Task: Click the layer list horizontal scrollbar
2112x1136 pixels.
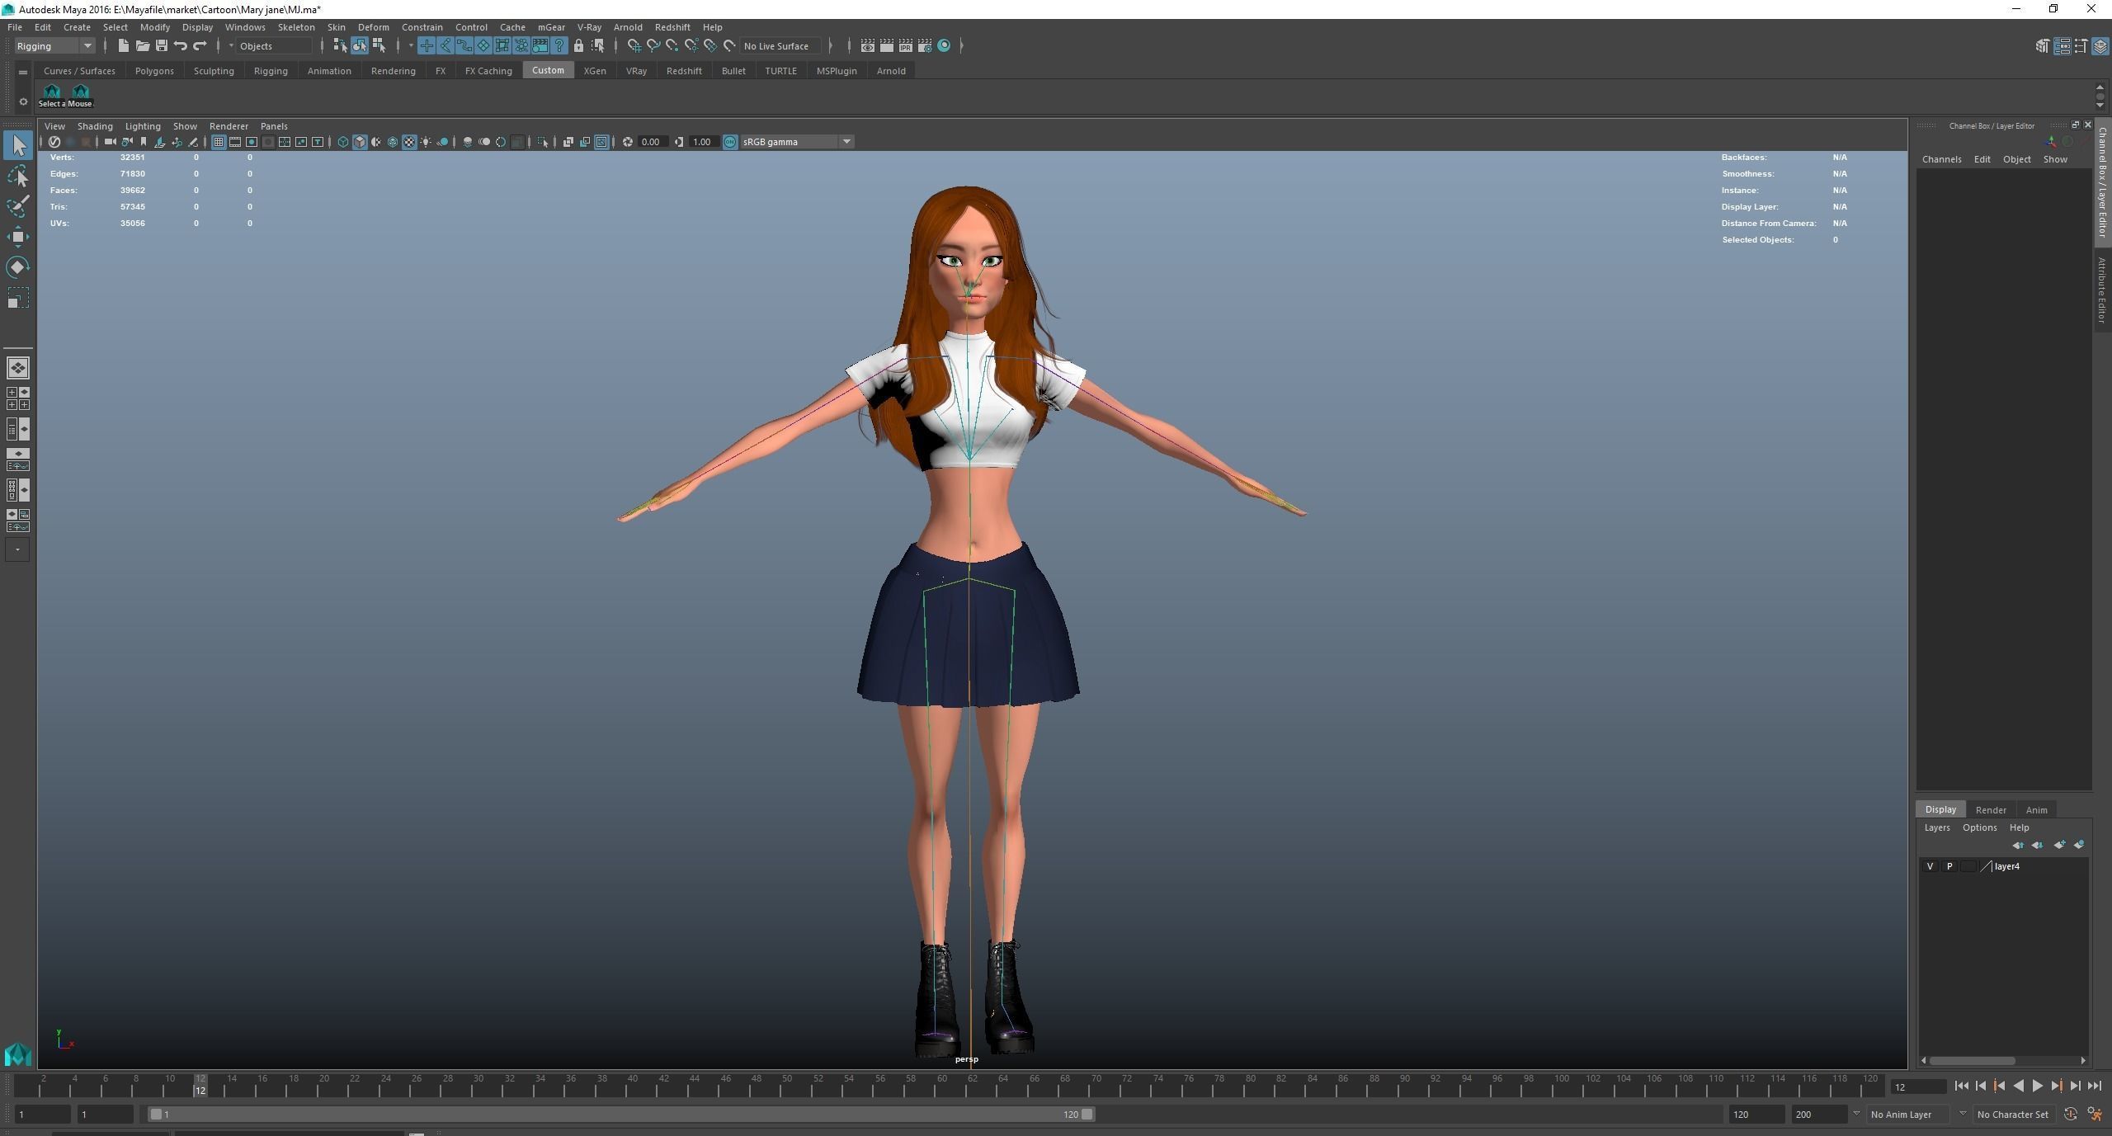Action: (1972, 1061)
